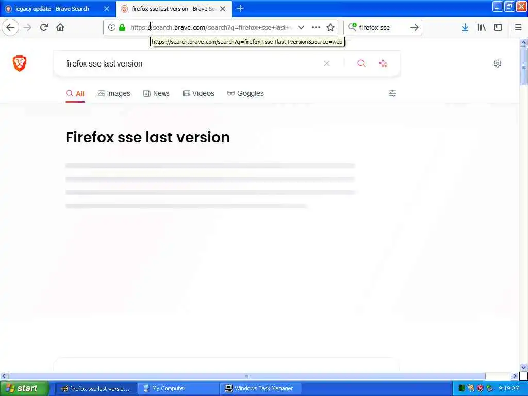The height and width of the screenshot is (396, 528).
Task: Reload the current page
Action: (x=44, y=27)
